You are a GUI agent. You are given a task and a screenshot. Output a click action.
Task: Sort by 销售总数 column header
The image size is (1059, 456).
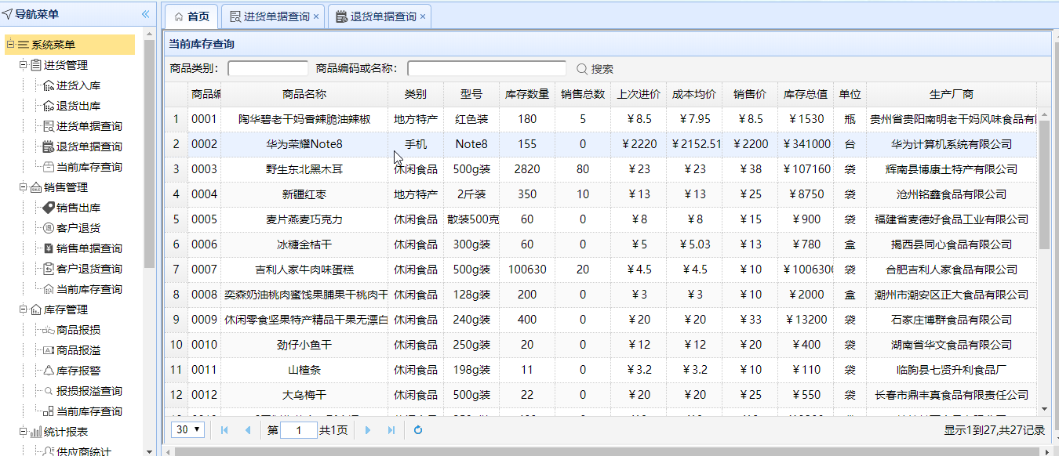[583, 94]
